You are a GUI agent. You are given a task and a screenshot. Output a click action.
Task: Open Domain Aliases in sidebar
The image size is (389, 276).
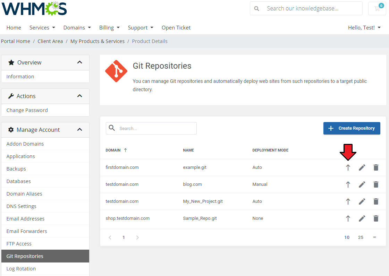[45, 194]
